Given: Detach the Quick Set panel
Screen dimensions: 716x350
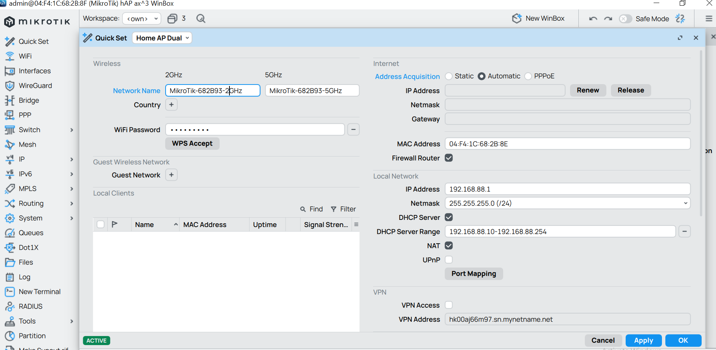Looking at the screenshot, I should (680, 38).
